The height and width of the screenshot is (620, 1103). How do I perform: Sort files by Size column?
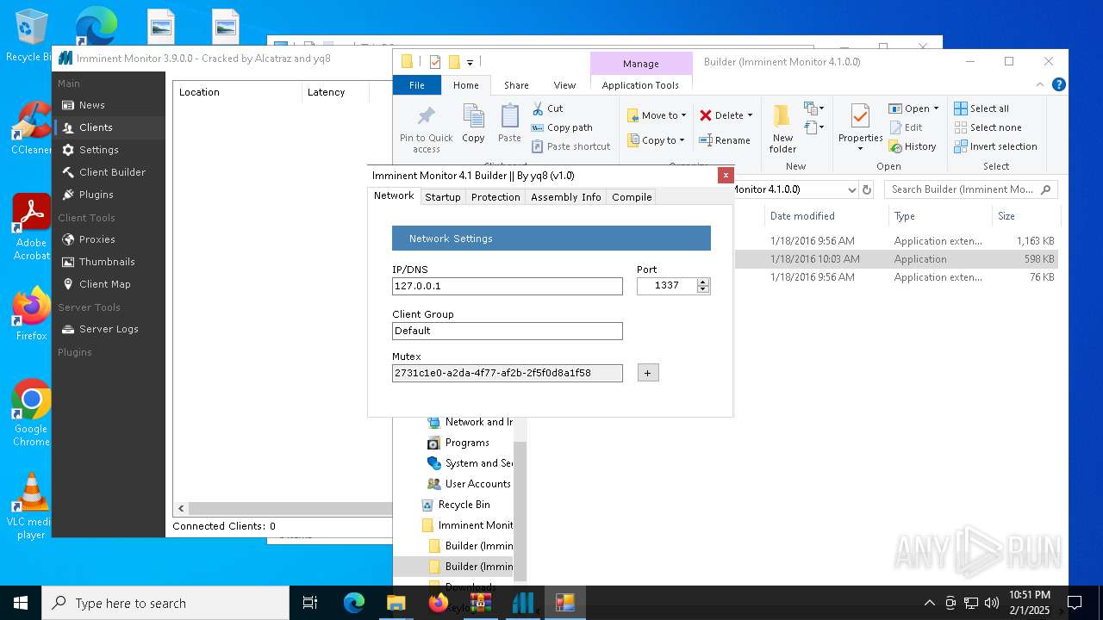tap(1006, 216)
